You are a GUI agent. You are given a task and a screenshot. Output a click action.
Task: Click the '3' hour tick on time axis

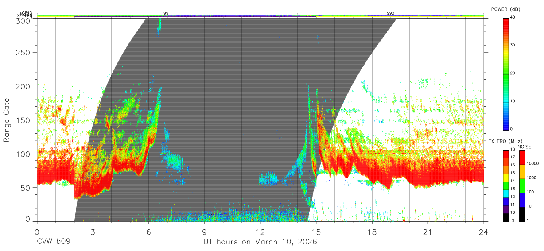click(x=93, y=232)
